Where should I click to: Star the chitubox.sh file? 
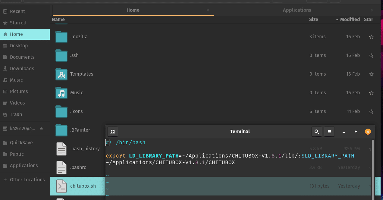pyautogui.click(x=371, y=186)
